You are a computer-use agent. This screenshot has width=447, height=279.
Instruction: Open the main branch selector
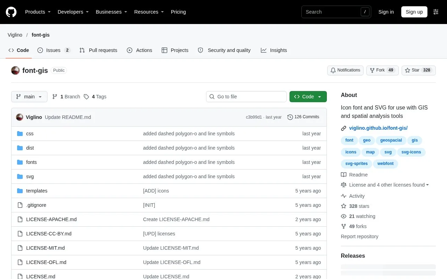click(29, 97)
